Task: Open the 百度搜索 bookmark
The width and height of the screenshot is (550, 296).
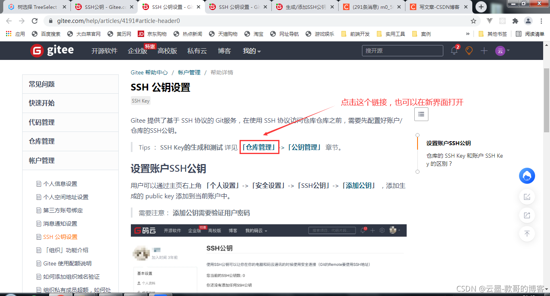Action: (x=46, y=34)
